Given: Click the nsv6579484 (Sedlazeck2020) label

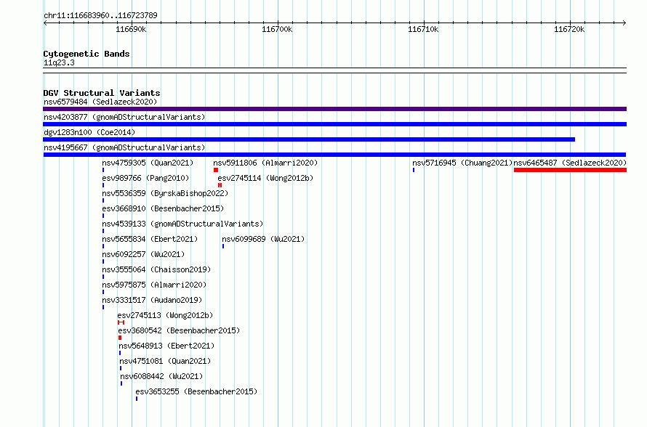Looking at the screenshot, I should pos(100,102).
